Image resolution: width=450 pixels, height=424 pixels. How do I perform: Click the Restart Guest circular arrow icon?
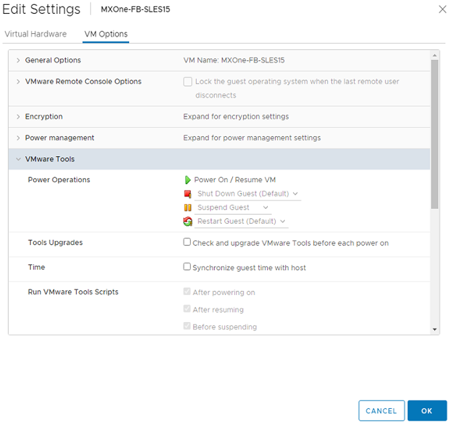[187, 221]
